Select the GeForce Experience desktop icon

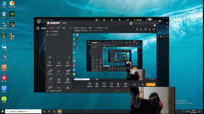12,16
